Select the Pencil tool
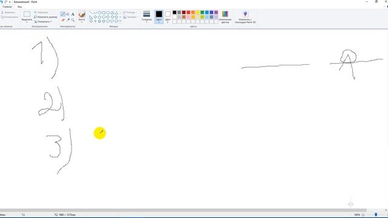 (63, 14)
